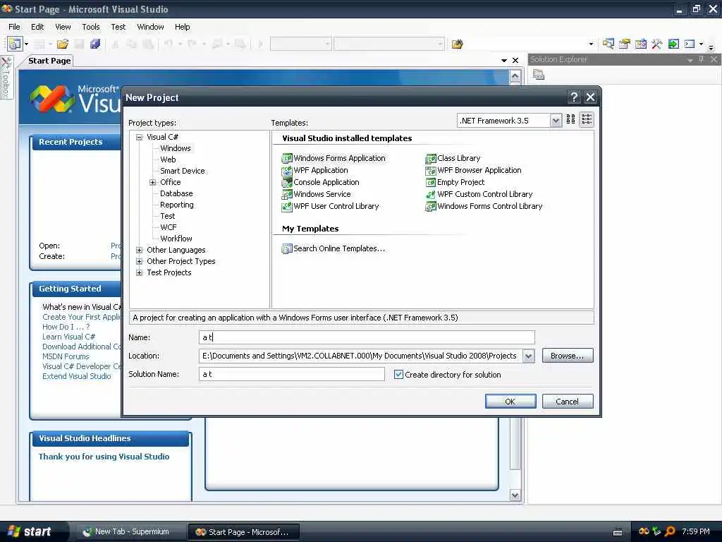Click the Command Window toolbar icon

click(690, 44)
